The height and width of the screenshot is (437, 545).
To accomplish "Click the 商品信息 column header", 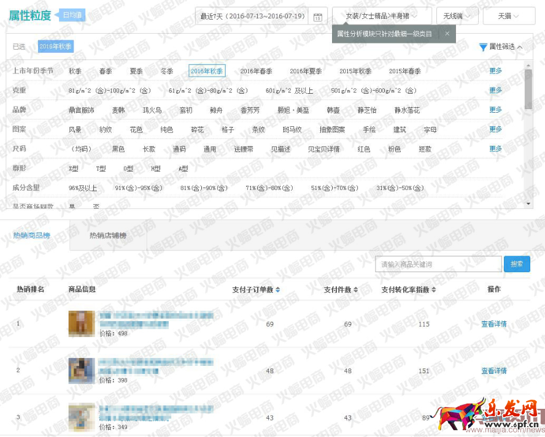I will [82, 289].
